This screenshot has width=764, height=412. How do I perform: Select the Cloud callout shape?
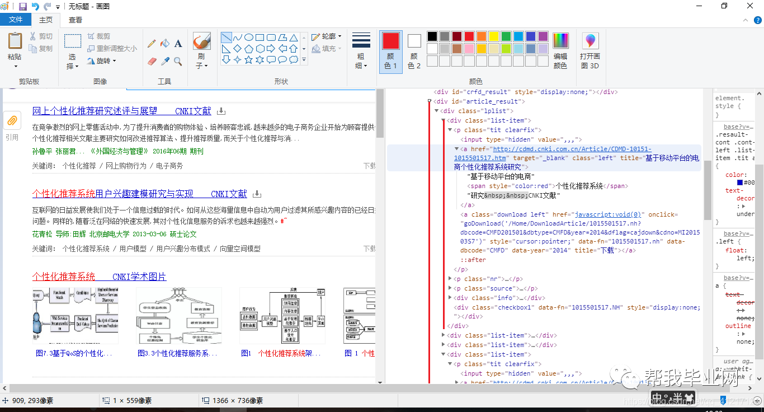294,60
